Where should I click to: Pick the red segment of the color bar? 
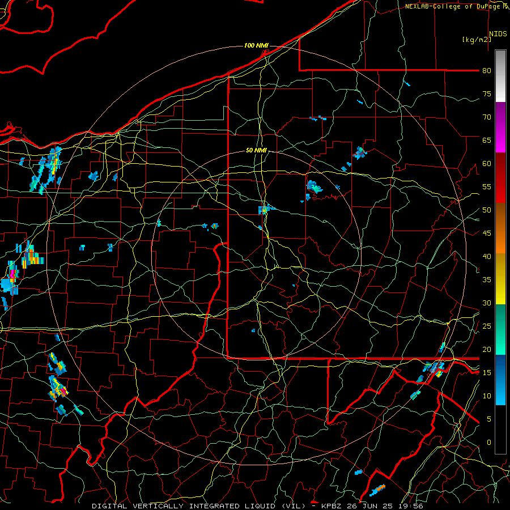point(500,178)
